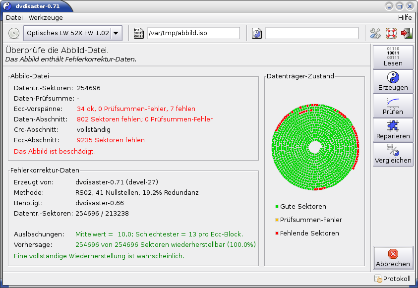The height and width of the screenshot is (288, 418).
Task: Click the optical disc drive icon
Action: click(x=13, y=33)
